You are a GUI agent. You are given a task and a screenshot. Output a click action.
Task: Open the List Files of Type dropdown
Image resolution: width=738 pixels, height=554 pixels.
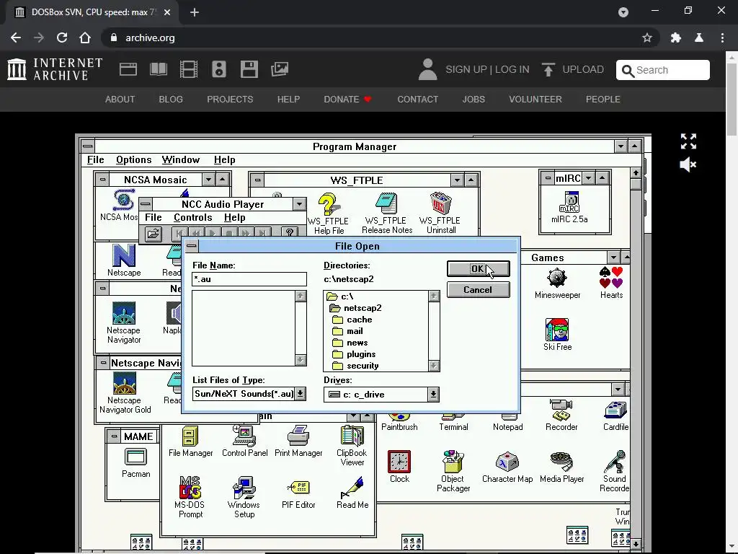tap(301, 394)
